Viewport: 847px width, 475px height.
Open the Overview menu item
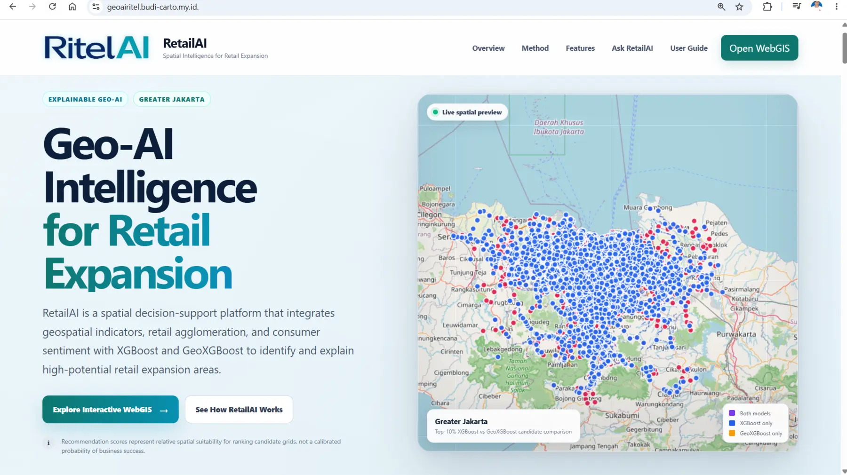[x=488, y=48]
